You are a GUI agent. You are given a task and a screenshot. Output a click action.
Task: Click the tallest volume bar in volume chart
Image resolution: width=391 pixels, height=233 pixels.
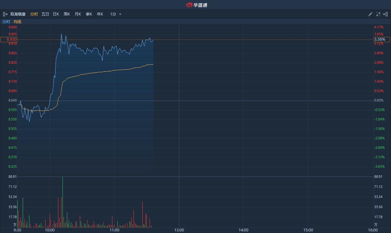[x=62, y=202]
